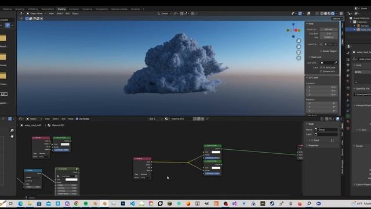Open the Geometry Nodes workspace tab
Image resolution: width=371 pixels, height=209 pixels.
[x=119, y=9]
